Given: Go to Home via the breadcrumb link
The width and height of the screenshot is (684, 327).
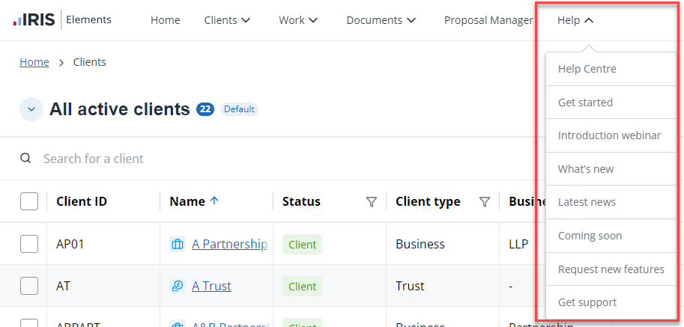Looking at the screenshot, I should (34, 62).
